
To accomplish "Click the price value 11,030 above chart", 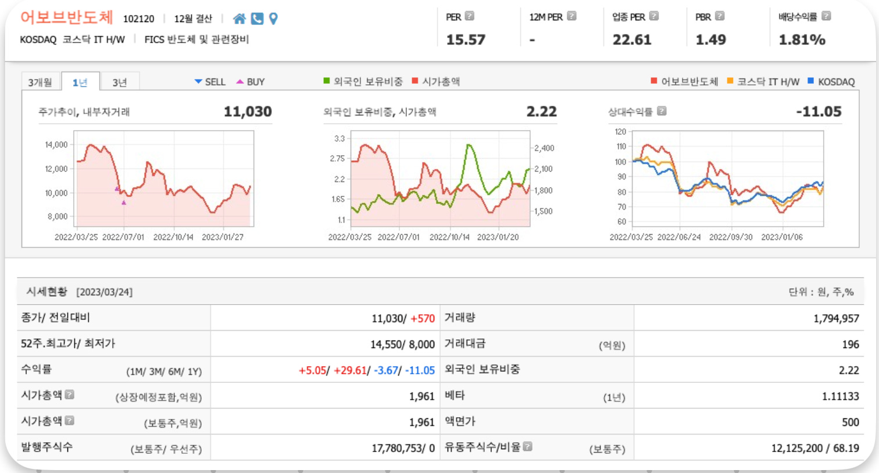I will click(248, 112).
